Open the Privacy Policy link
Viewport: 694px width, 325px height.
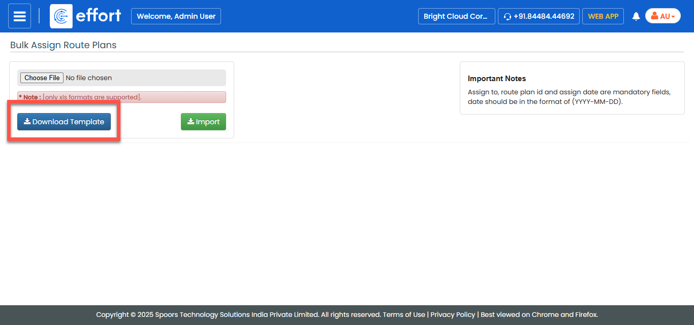pos(453,314)
